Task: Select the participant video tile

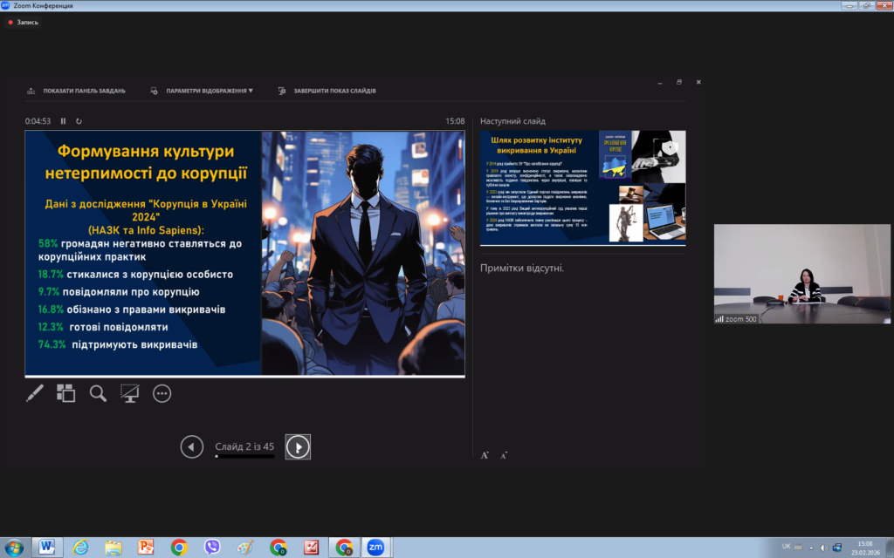Action: point(801,274)
